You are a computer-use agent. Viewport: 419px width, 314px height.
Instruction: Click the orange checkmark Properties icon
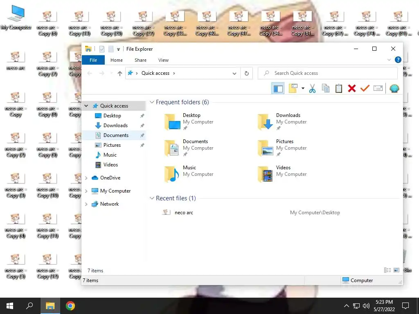tap(365, 88)
